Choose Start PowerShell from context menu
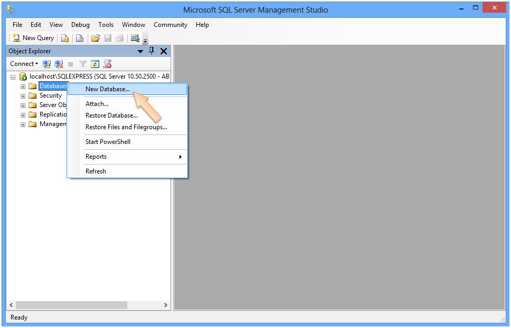 pyautogui.click(x=127, y=142)
